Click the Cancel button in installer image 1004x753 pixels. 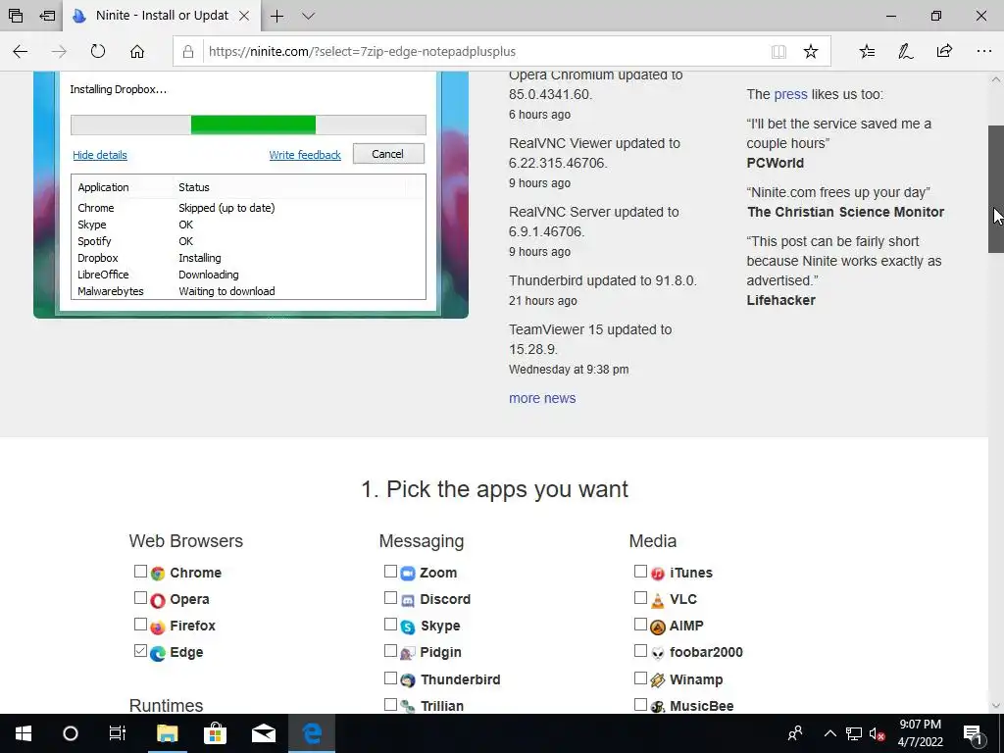[388, 154]
